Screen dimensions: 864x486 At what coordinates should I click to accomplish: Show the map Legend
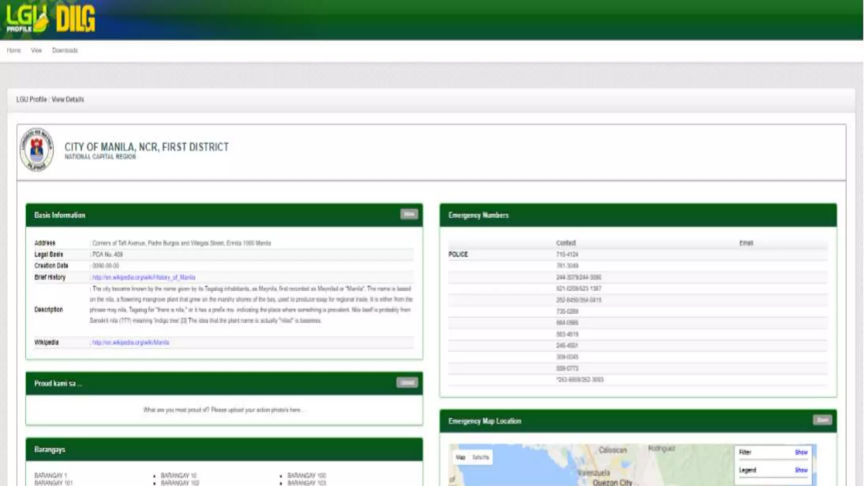801,470
